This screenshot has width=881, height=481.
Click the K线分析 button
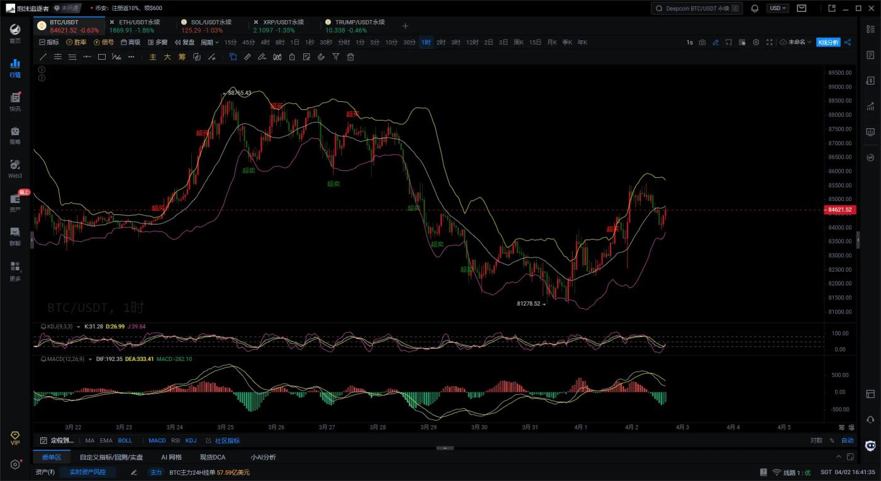coord(828,42)
